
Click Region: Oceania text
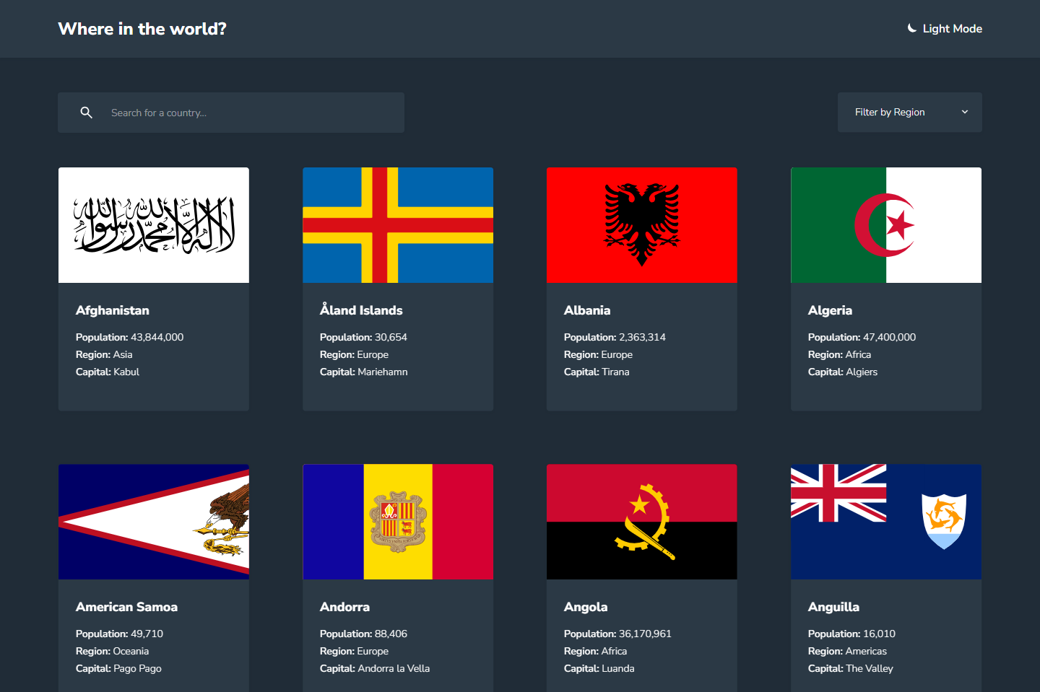[112, 651]
